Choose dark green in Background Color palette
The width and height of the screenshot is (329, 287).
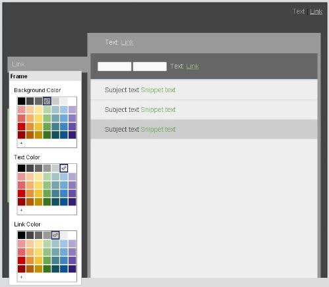tap(47, 135)
